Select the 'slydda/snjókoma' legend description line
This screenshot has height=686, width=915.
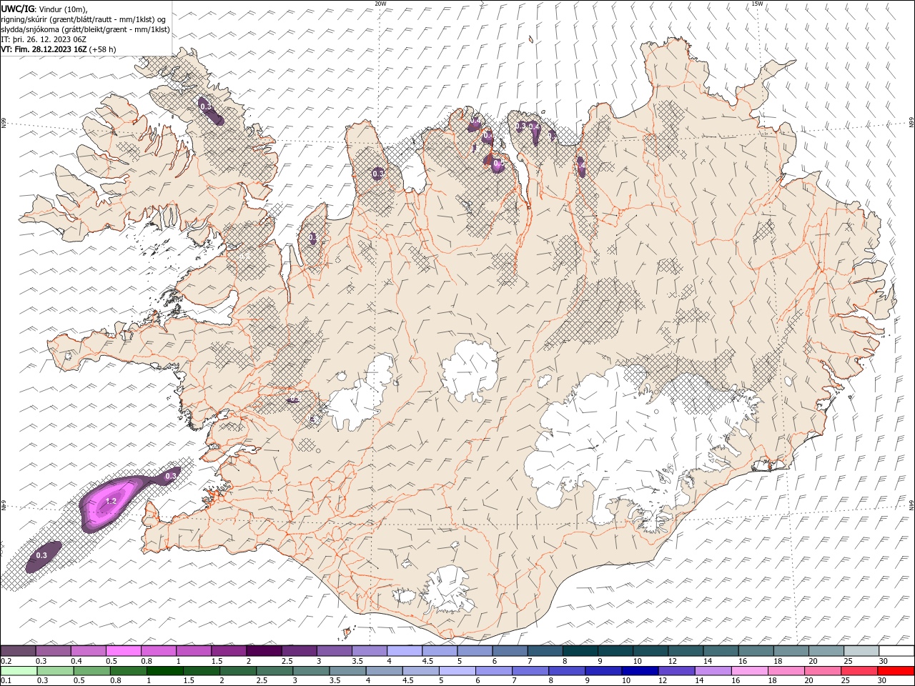[x=86, y=29]
